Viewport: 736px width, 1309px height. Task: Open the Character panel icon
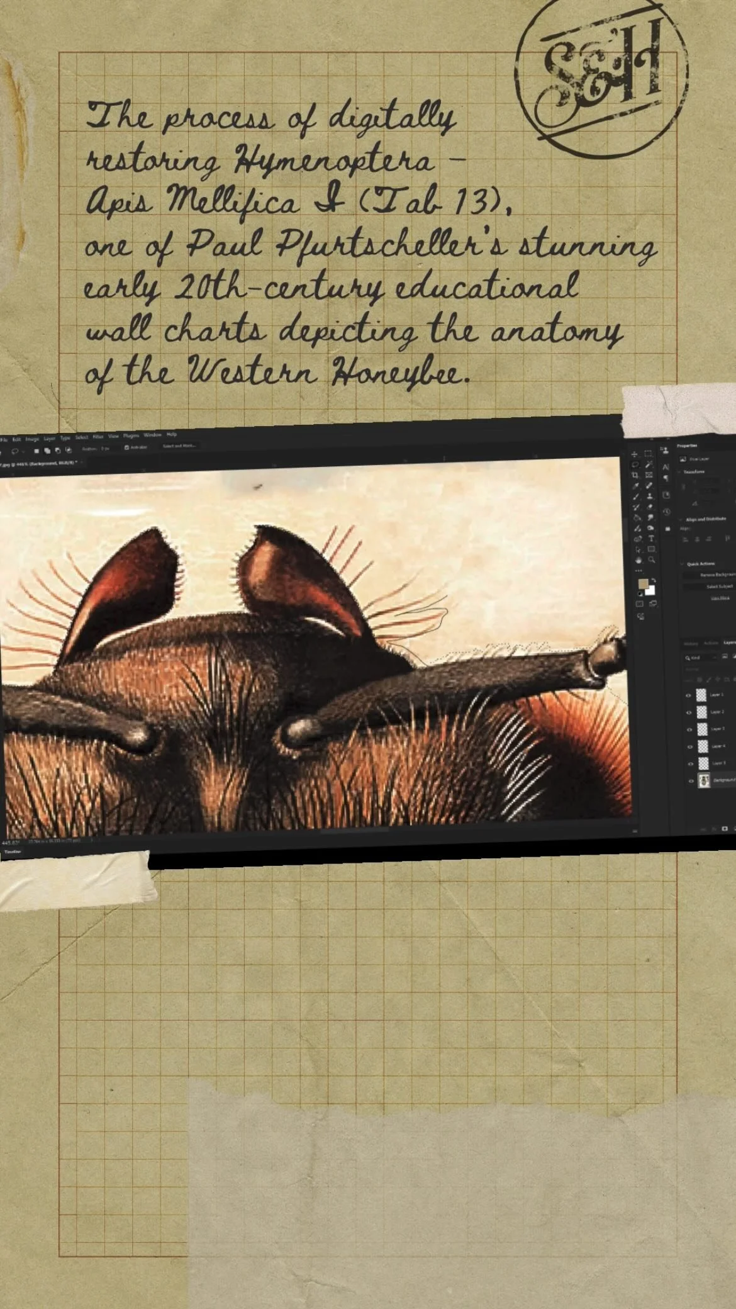(x=666, y=467)
